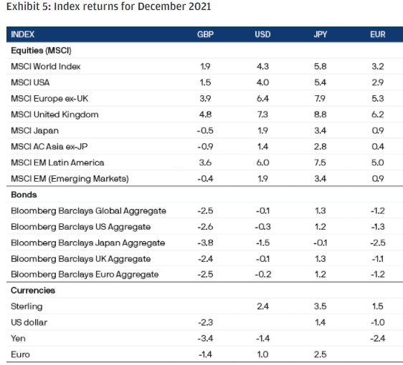Select the "MSCI Europe ex-UK" row label
403x365 pixels.
49,99
